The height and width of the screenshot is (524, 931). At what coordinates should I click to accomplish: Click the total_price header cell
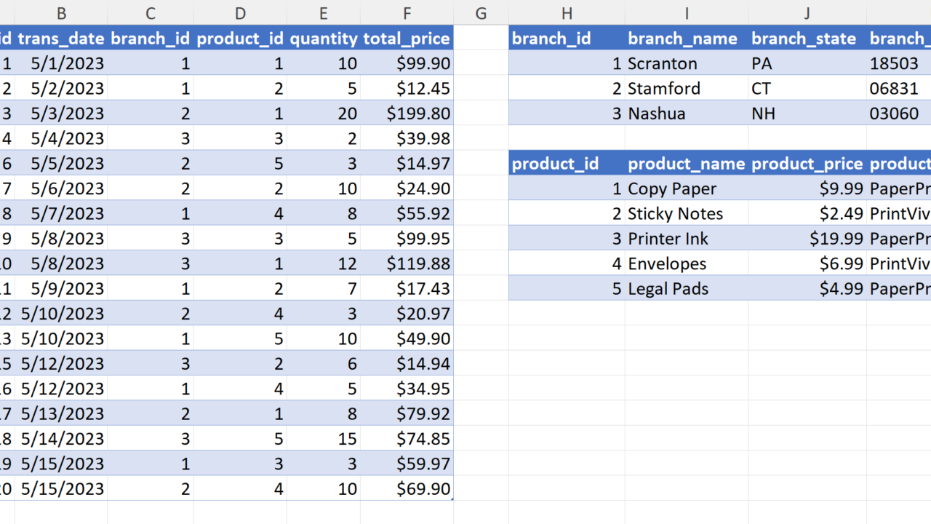pos(407,39)
